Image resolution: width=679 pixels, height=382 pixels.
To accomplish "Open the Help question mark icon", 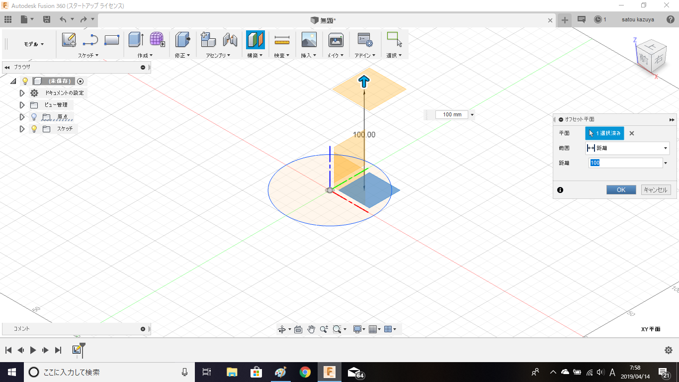I will tap(671, 19).
